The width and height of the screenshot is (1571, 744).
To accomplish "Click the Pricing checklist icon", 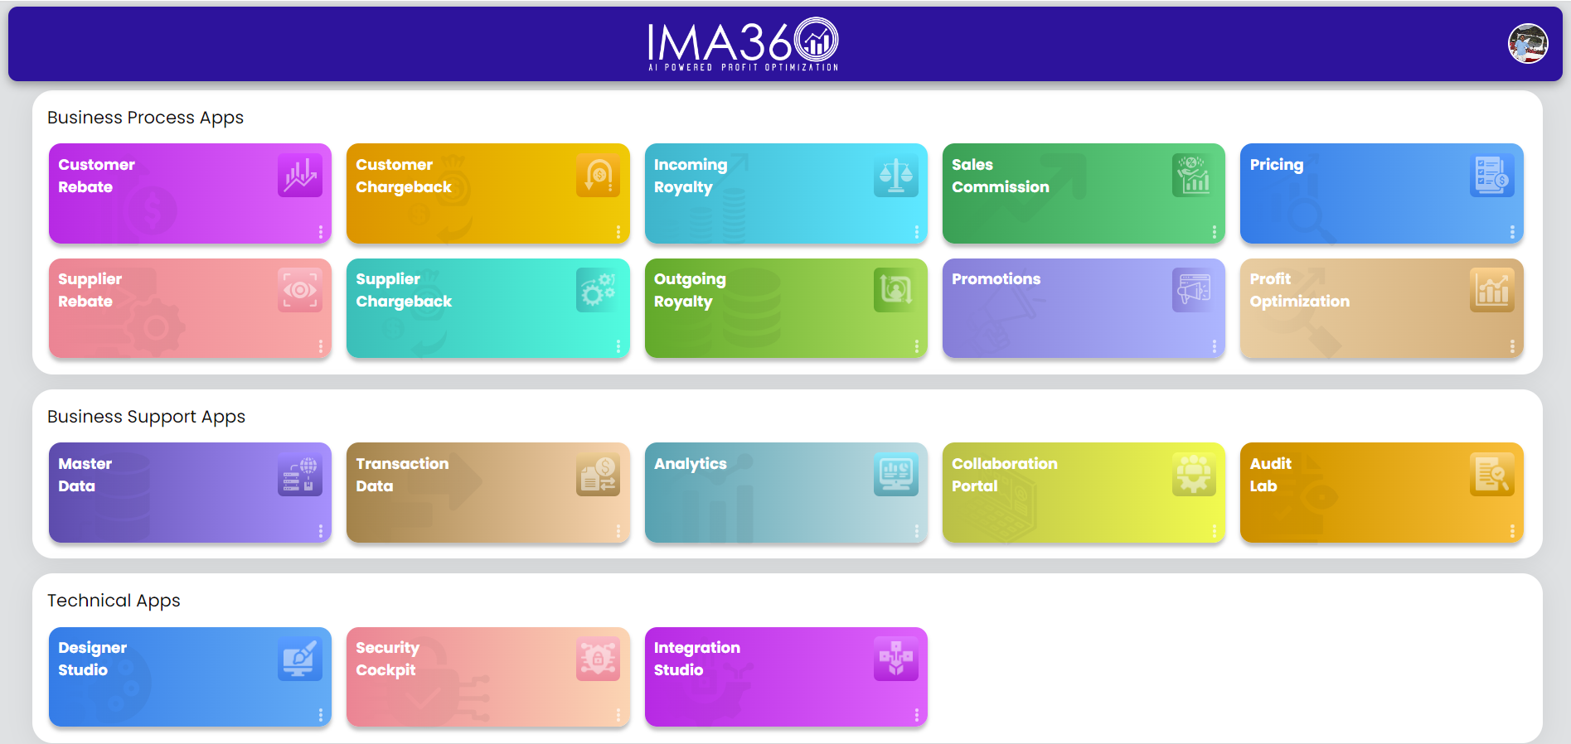I will tap(1491, 176).
